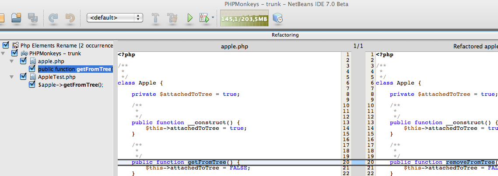Viewport: 498px width, 176px height.
Task: Toggle the AppleTest.php file checkbox
Action: pos(23,77)
